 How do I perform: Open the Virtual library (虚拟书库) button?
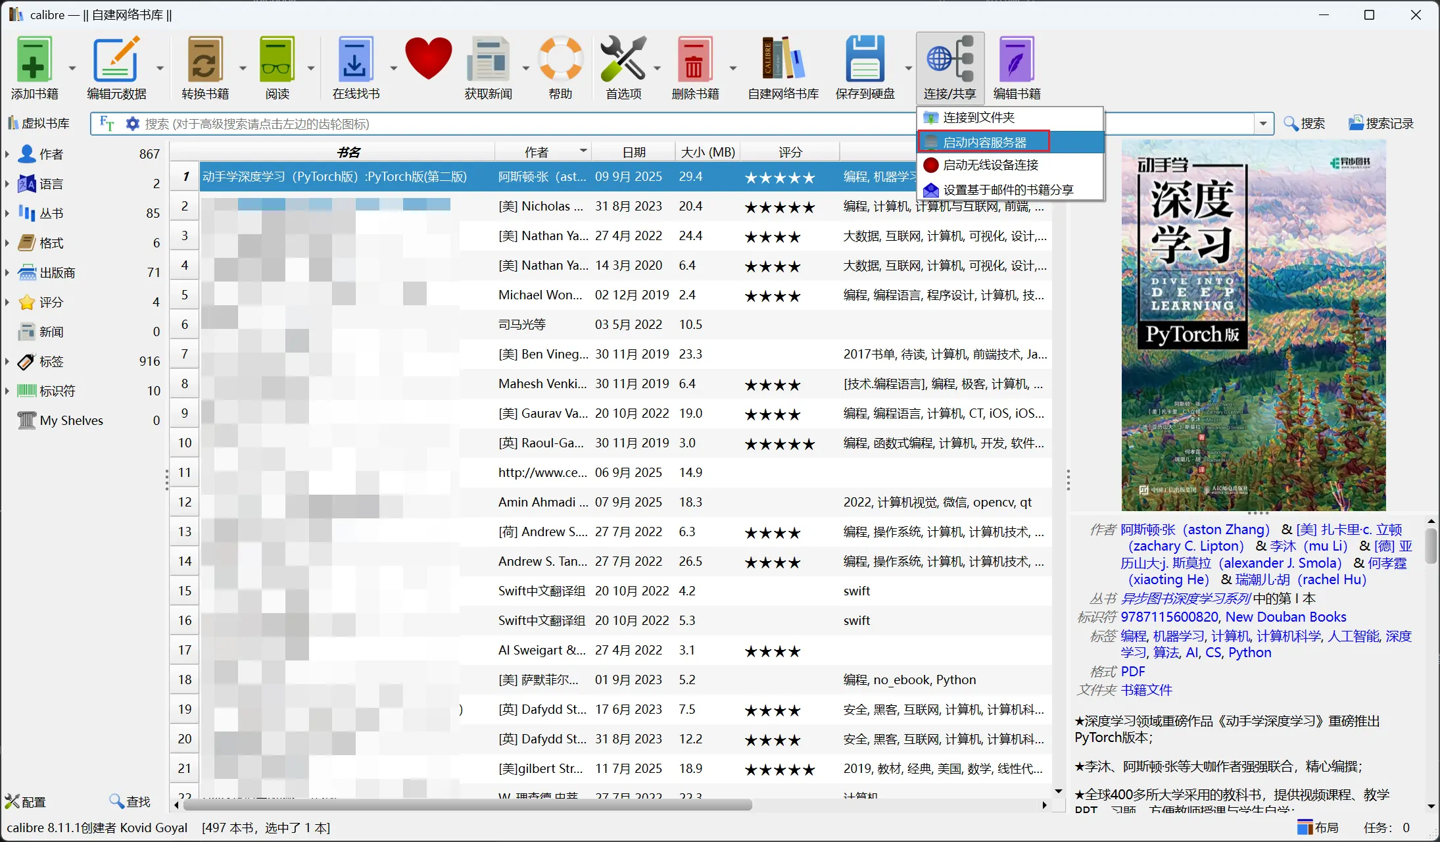pyautogui.click(x=39, y=123)
